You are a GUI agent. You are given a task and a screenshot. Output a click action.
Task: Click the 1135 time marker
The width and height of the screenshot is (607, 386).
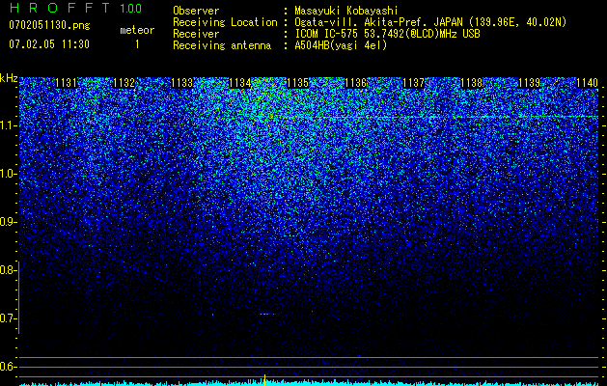(x=297, y=83)
